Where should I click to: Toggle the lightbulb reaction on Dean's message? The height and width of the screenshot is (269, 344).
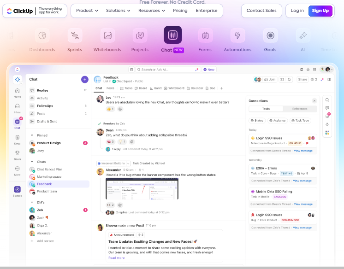122,142
